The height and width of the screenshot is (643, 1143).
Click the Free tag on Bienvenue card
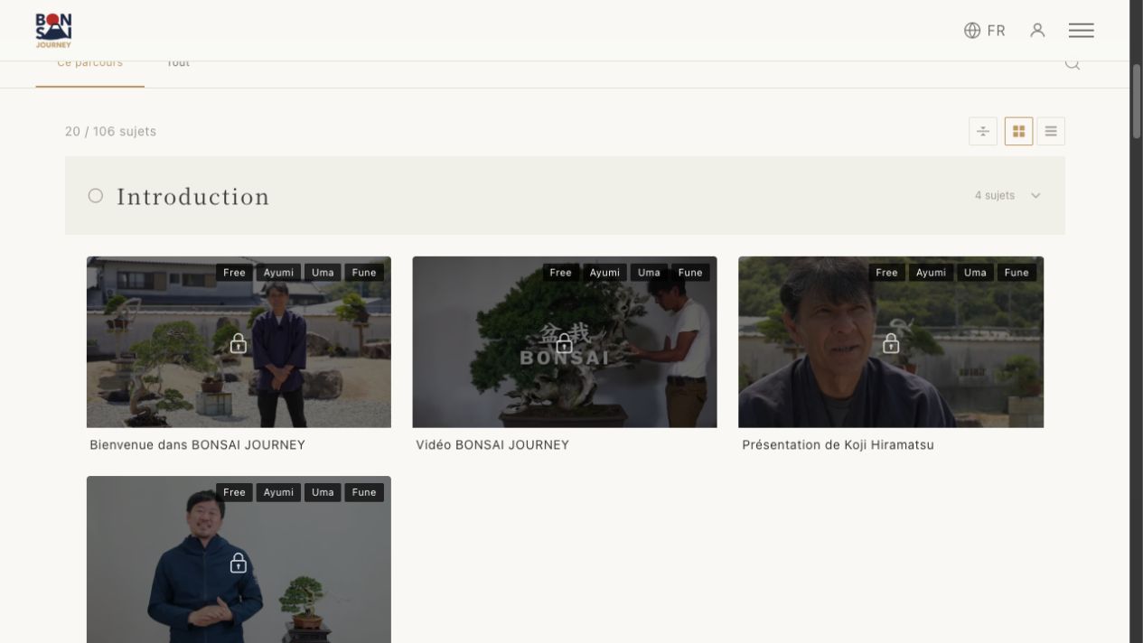234,273
